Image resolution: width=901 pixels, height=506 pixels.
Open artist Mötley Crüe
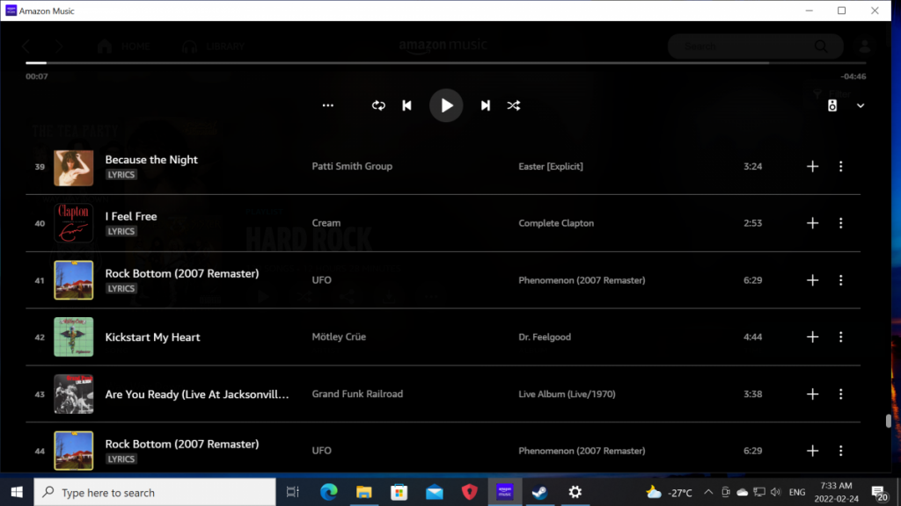tap(339, 336)
